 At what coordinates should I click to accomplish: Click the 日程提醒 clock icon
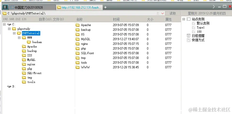(189, 36)
